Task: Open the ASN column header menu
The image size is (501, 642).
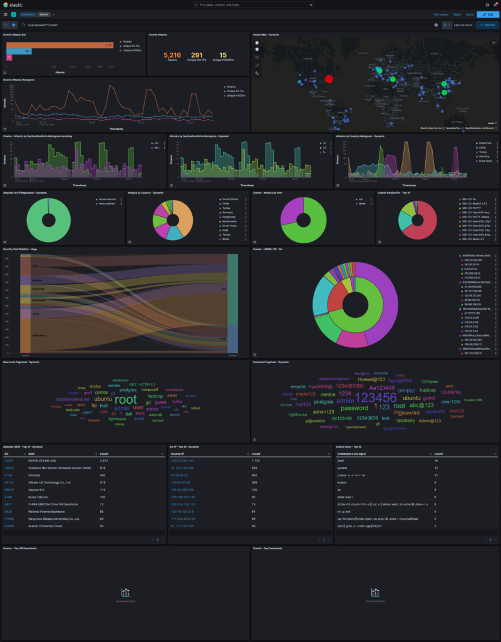Action: (96, 454)
